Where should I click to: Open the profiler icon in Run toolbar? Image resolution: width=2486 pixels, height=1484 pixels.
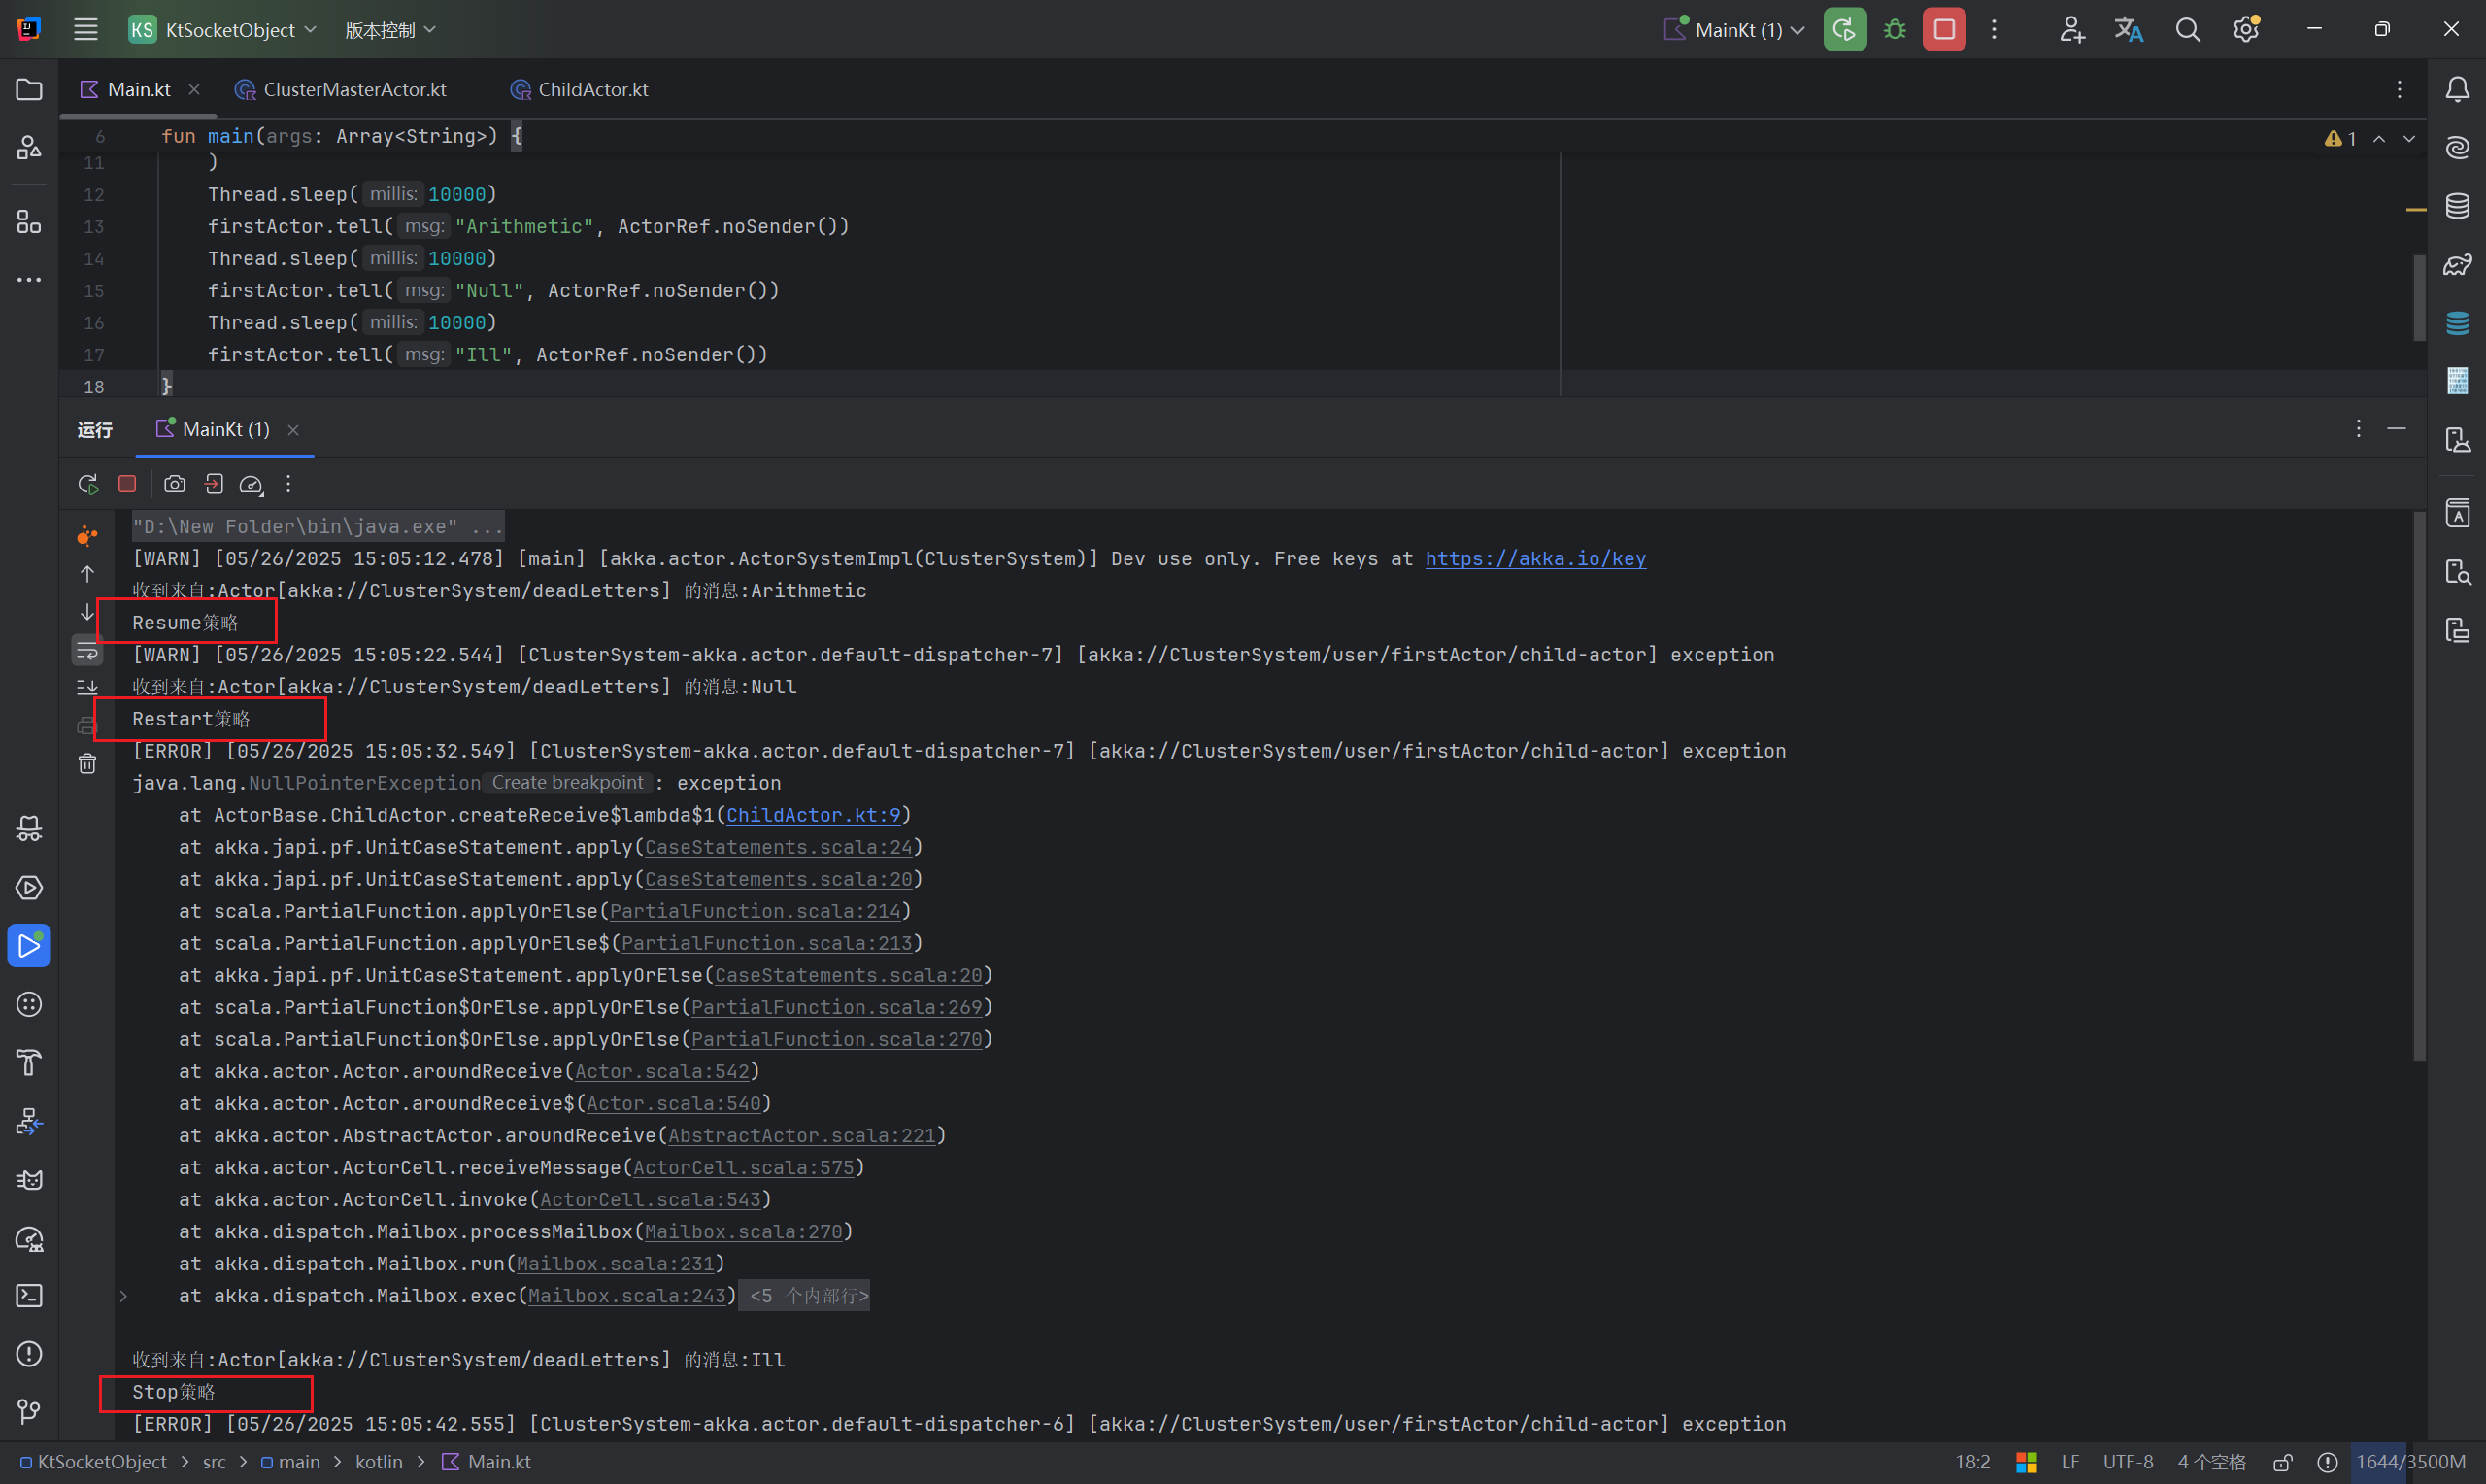(x=251, y=484)
